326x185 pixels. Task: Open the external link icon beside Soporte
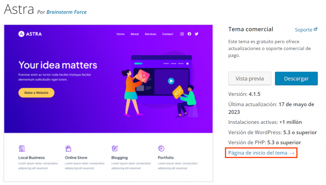(x=316, y=29)
